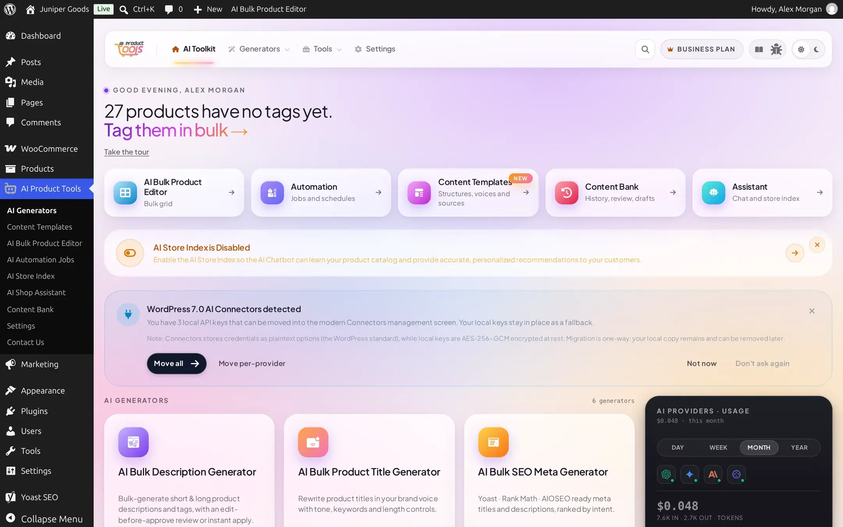Click AI Bulk Product Editor admin bar link
The width and height of the screenshot is (843, 527).
pos(269,9)
